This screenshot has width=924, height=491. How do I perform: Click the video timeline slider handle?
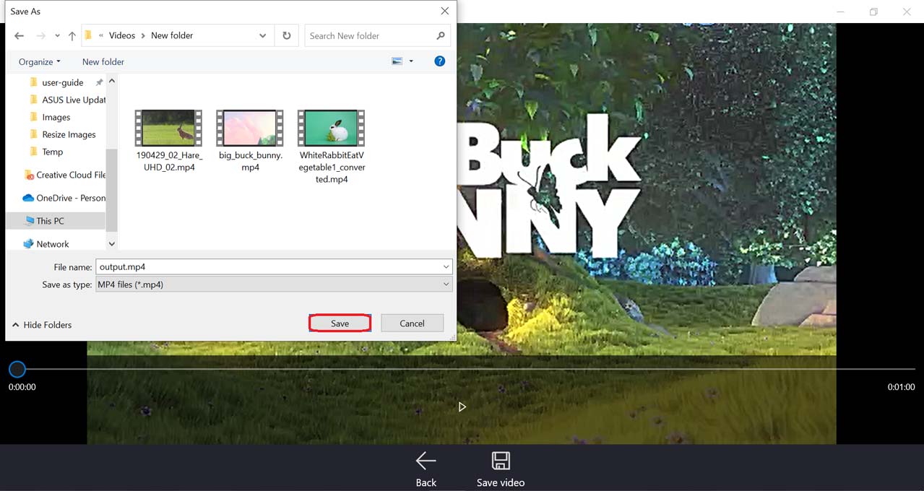coord(17,370)
